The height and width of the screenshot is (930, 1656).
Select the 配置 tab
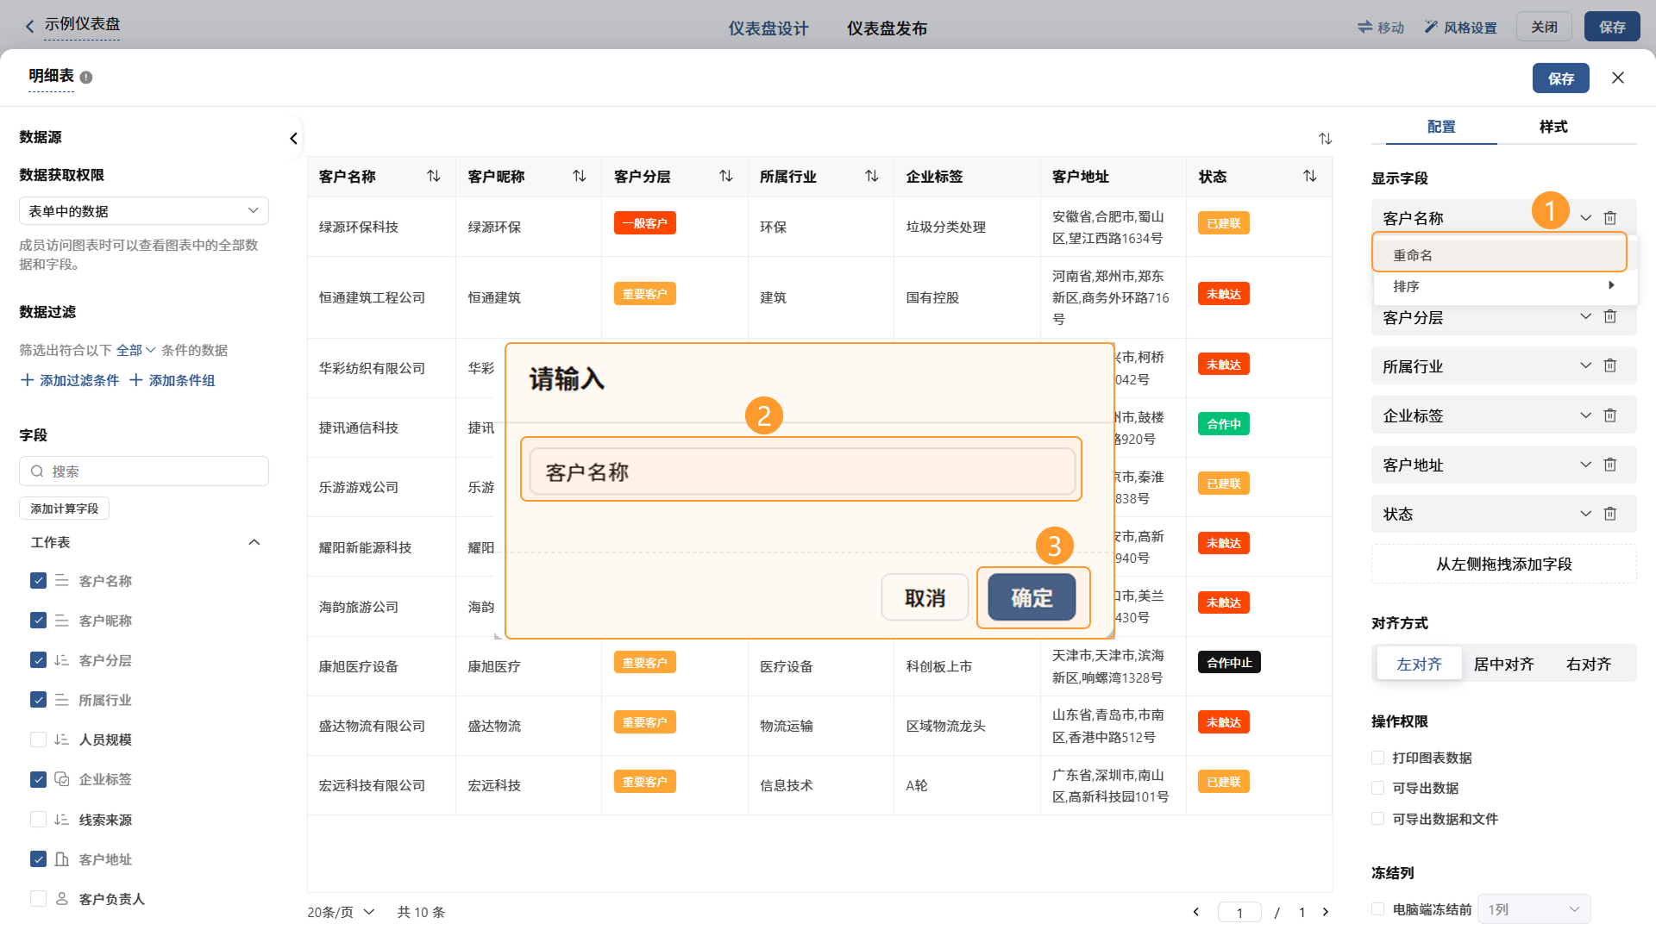pyautogui.click(x=1441, y=127)
